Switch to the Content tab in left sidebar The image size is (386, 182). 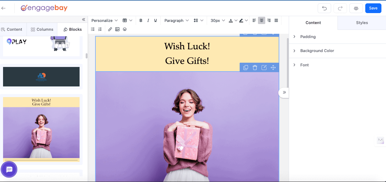coord(12,30)
